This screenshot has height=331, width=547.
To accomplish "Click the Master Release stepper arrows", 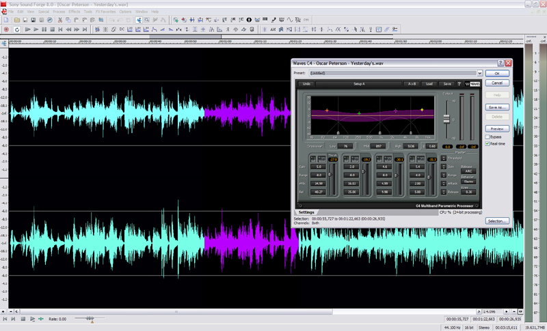I will [x=443, y=192].
